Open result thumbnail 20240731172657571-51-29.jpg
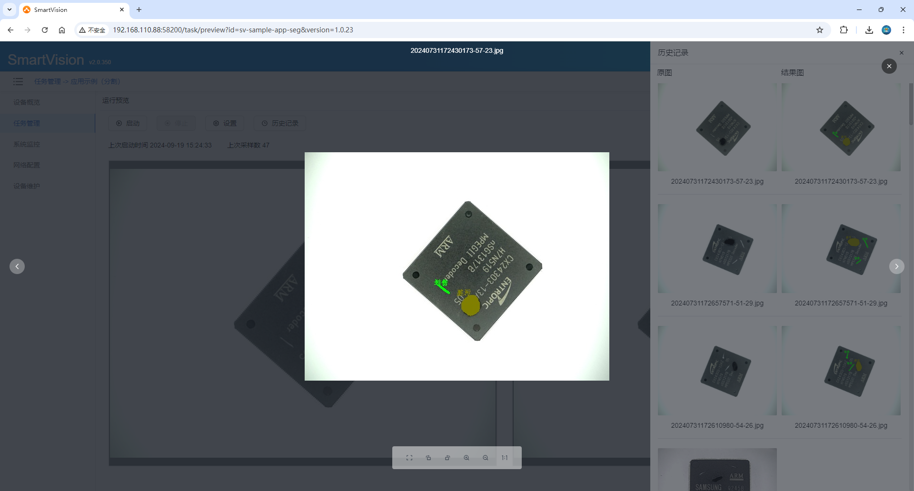 click(841, 249)
